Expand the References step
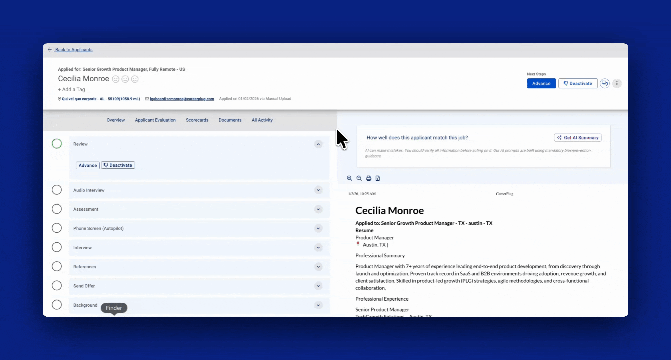 [x=318, y=267]
